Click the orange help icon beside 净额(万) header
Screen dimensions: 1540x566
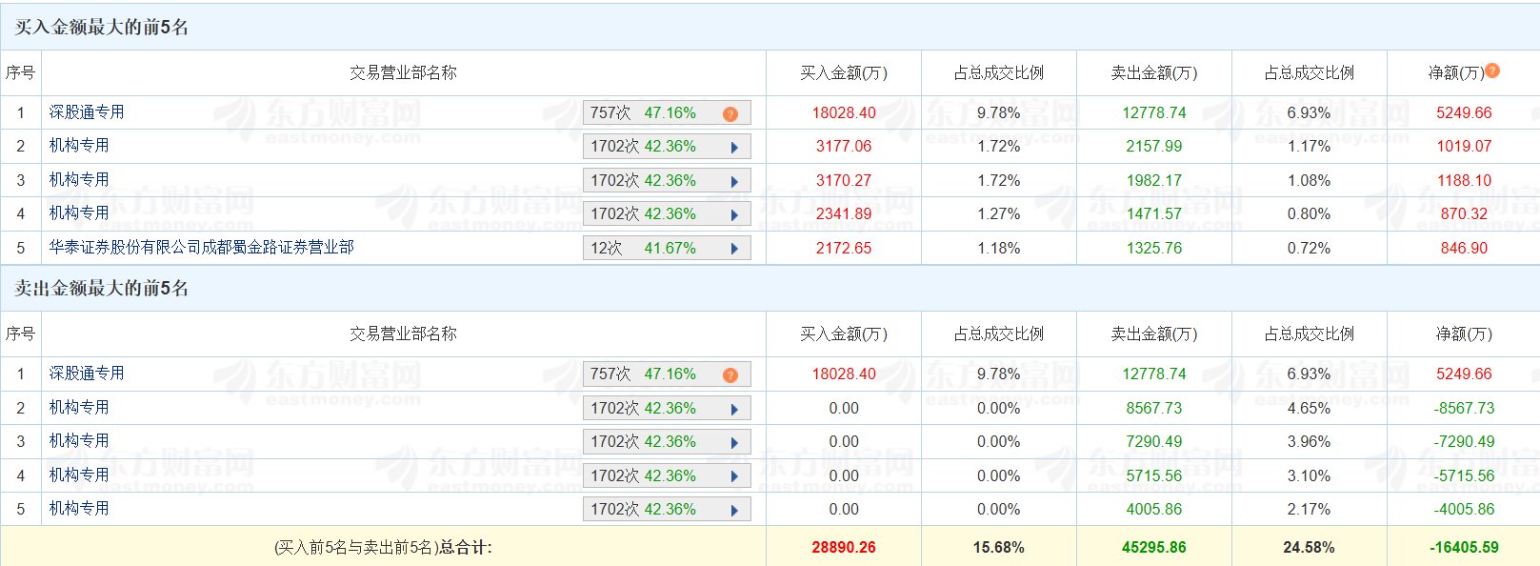pyautogui.click(x=1492, y=71)
